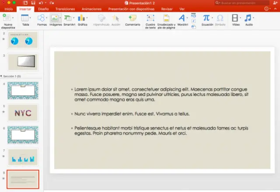Screen dimensions: 280x192
Task: Click the SmartArt icon
Action: coord(69,18)
